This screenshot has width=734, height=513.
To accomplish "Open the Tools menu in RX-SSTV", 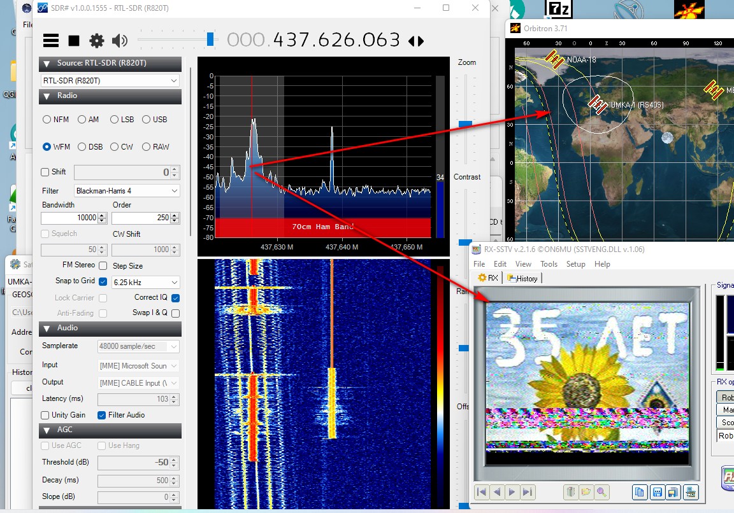I will click(549, 264).
